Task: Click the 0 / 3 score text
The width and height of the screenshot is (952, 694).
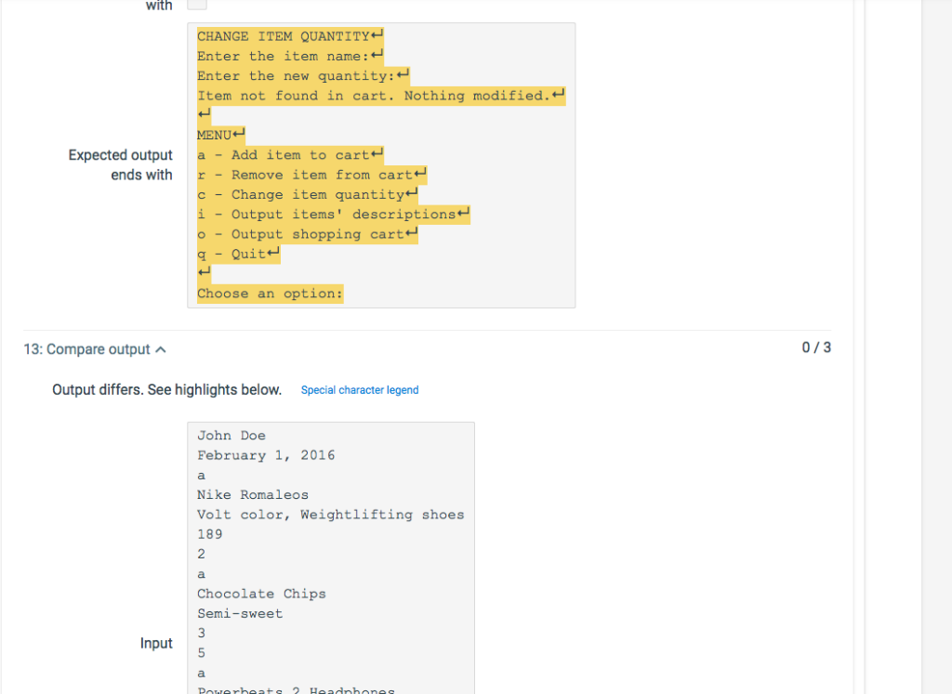Action: point(816,347)
